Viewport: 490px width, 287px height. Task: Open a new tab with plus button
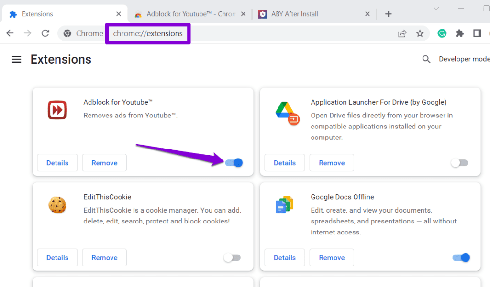coord(389,14)
